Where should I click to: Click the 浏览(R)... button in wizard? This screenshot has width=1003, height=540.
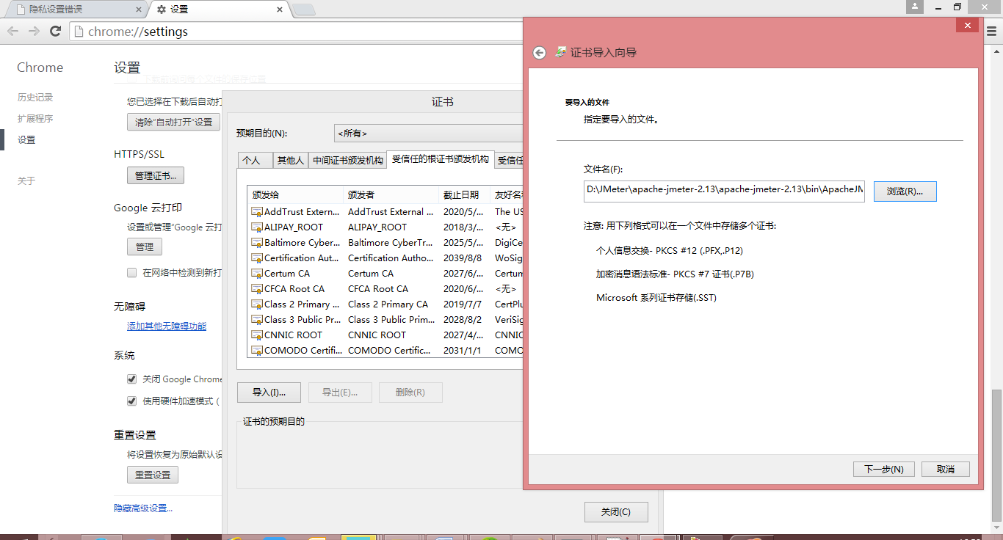click(905, 191)
